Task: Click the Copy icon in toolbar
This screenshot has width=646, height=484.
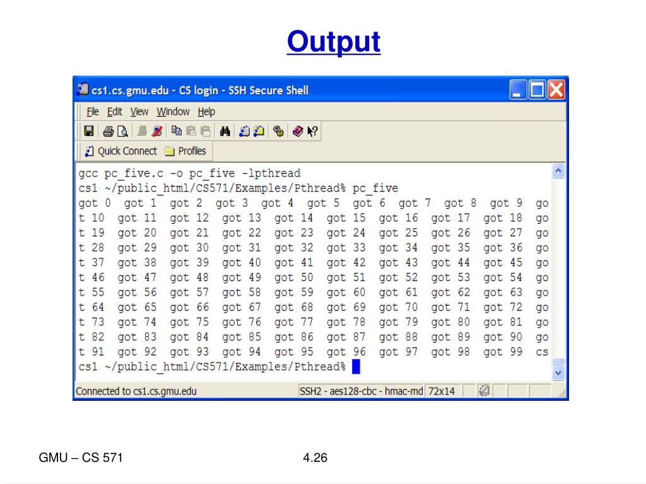Action: click(177, 131)
